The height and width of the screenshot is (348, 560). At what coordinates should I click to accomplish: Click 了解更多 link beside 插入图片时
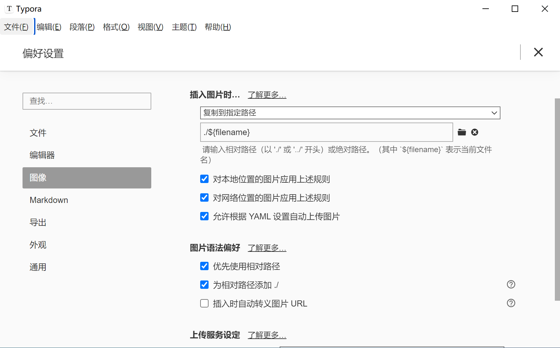pos(267,95)
